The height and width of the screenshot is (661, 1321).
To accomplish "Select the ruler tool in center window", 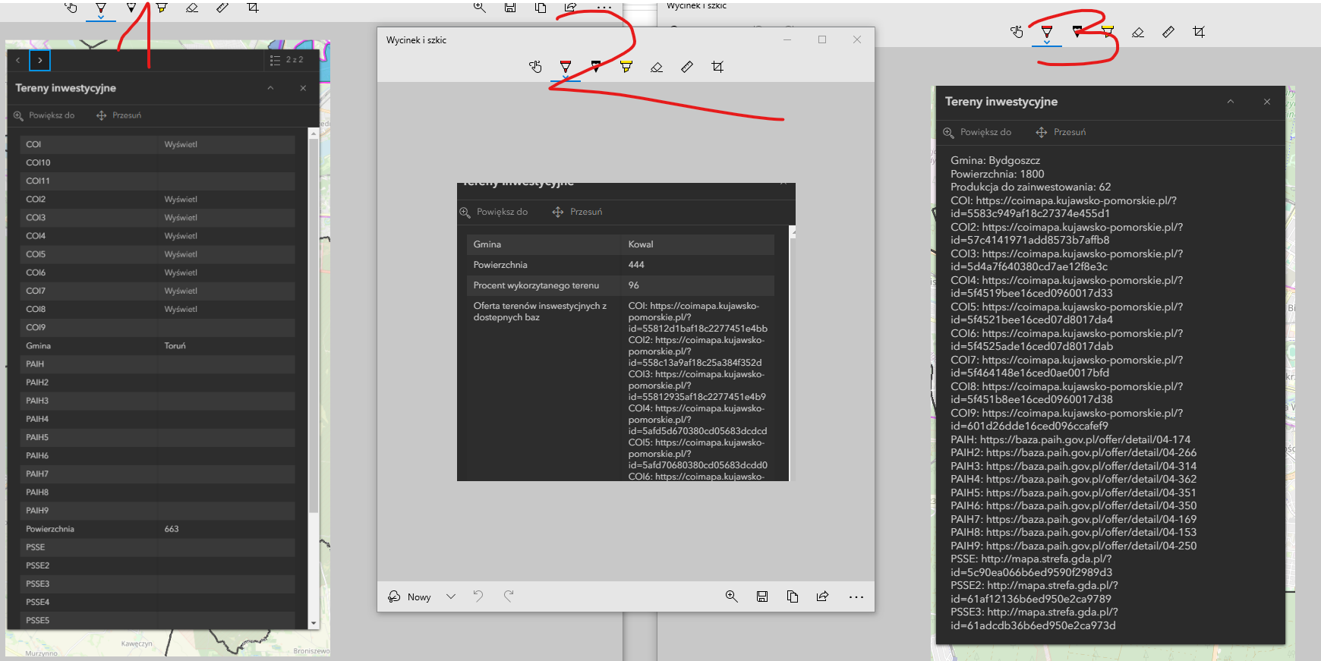I will (x=687, y=67).
